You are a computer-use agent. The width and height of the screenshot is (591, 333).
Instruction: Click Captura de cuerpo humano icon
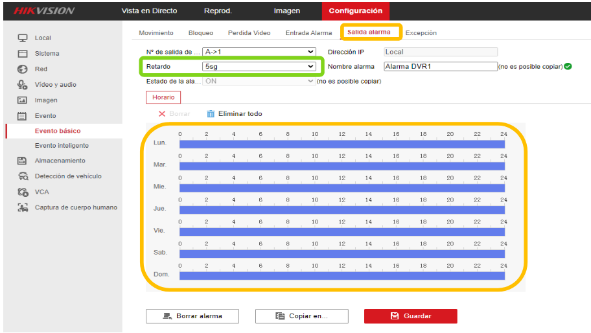click(x=23, y=207)
